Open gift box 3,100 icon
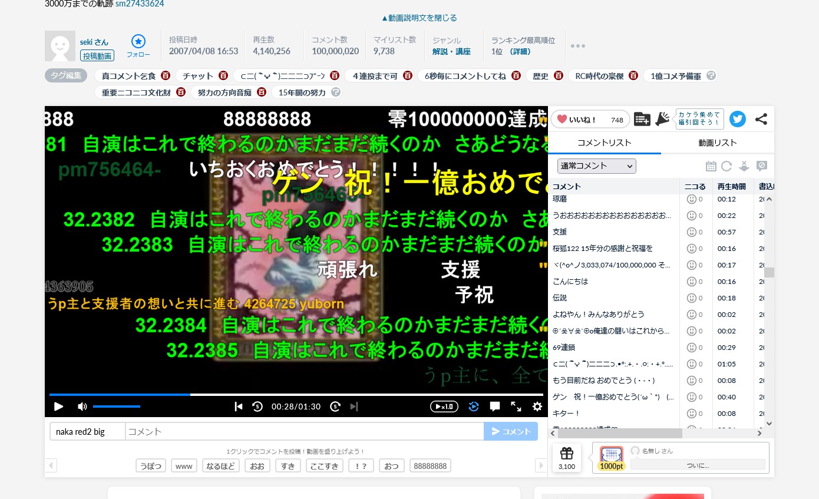The width and height of the screenshot is (819, 499). click(567, 458)
